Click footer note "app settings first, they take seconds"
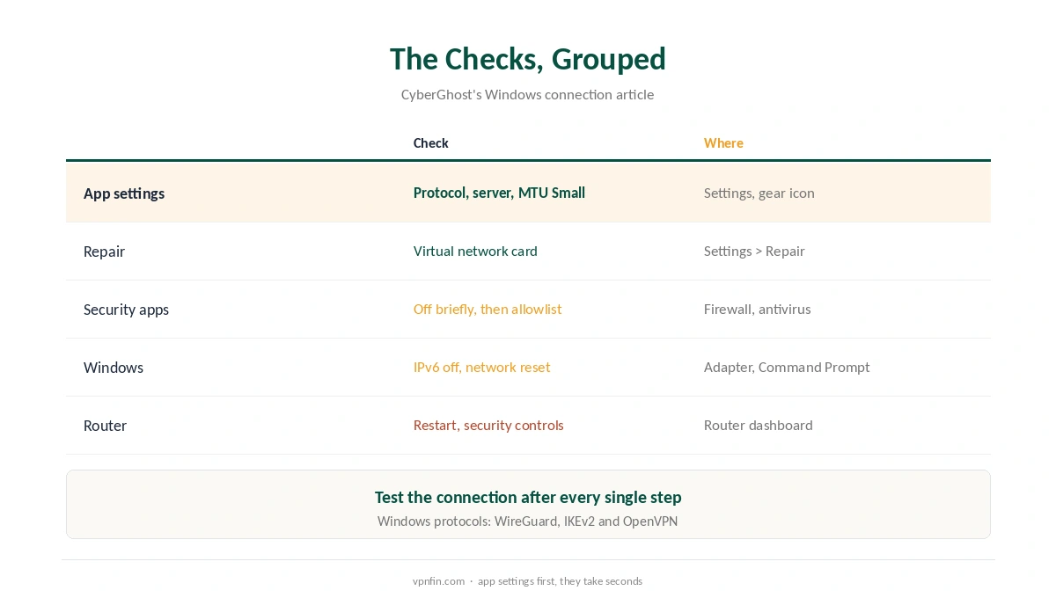Viewport: 1056px width, 598px height. coord(561,580)
